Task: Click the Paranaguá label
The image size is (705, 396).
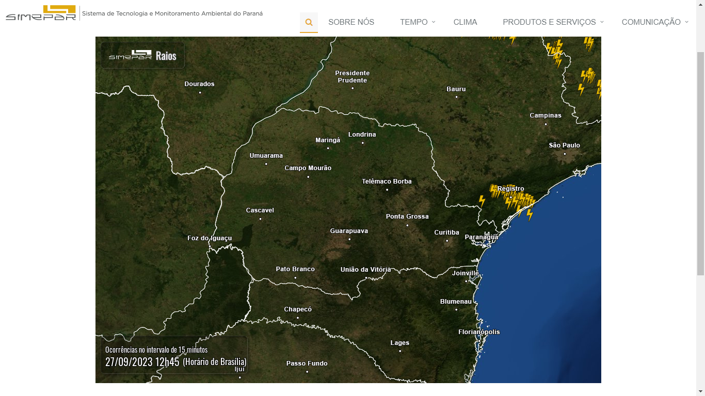Action: click(482, 237)
